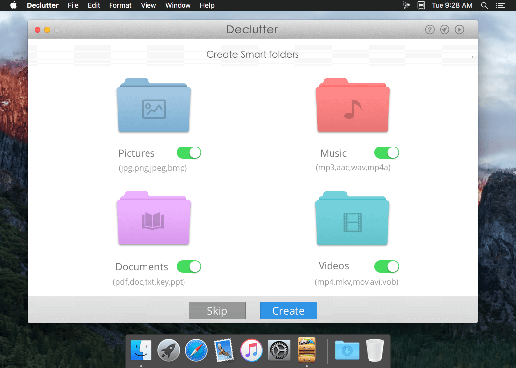Click the red Music folder icon

point(352,106)
